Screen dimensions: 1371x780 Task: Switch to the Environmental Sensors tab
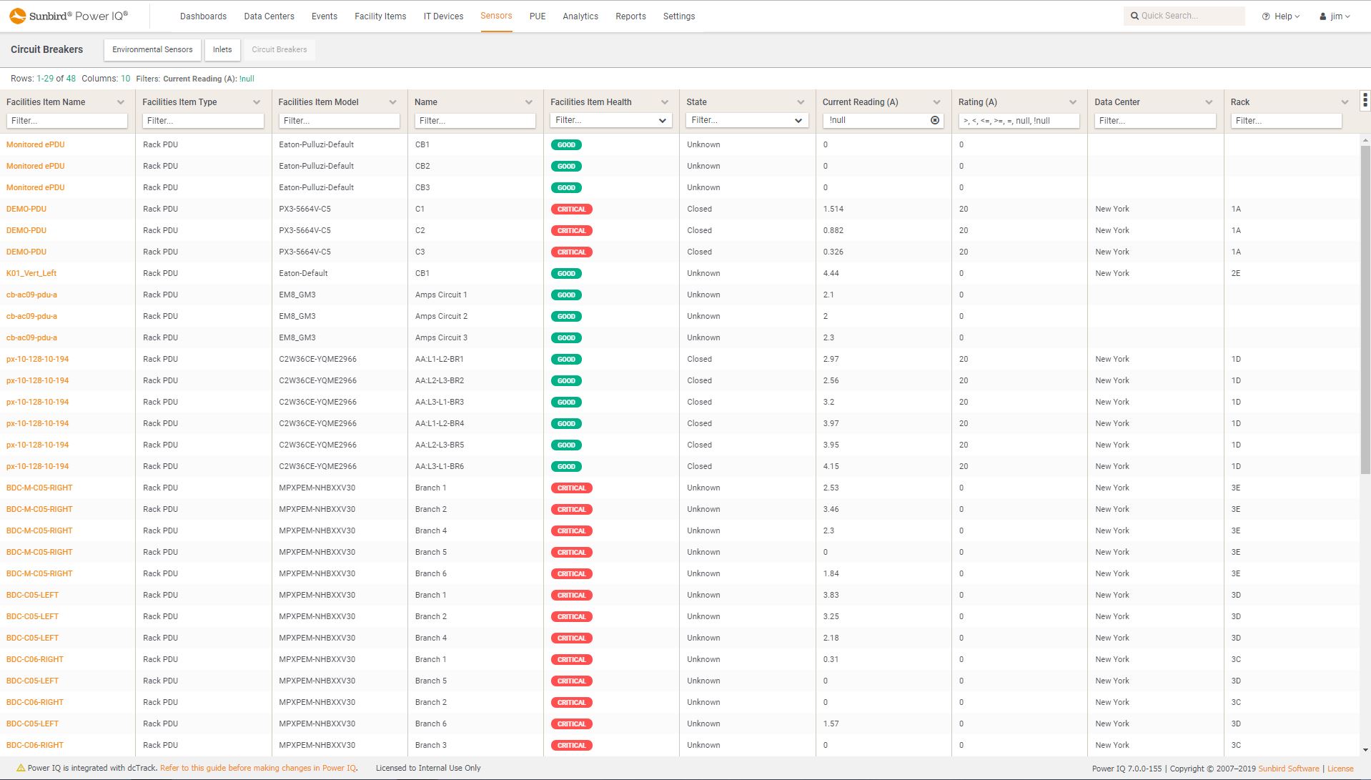[x=152, y=49]
